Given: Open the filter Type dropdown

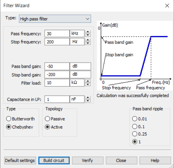Looking at the screenshot, I should click(55, 19).
